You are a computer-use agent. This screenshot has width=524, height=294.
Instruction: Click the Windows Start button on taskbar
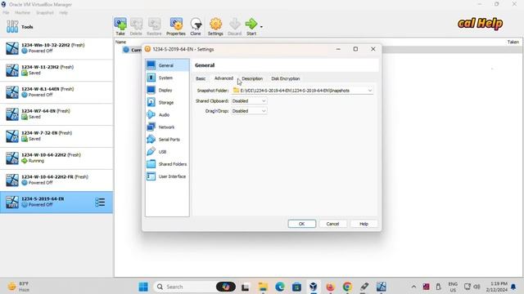click(143, 287)
